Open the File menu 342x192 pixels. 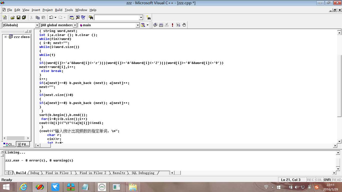click(10, 10)
